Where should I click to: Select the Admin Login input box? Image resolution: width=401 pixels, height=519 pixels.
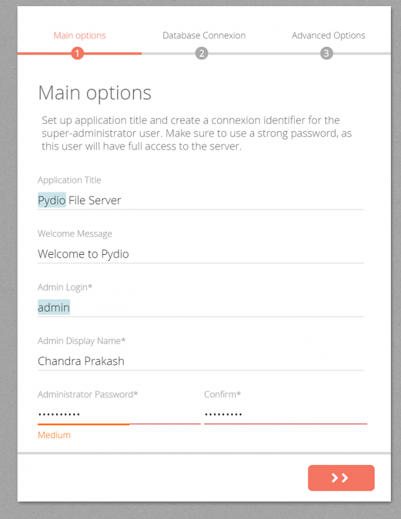[200, 308]
